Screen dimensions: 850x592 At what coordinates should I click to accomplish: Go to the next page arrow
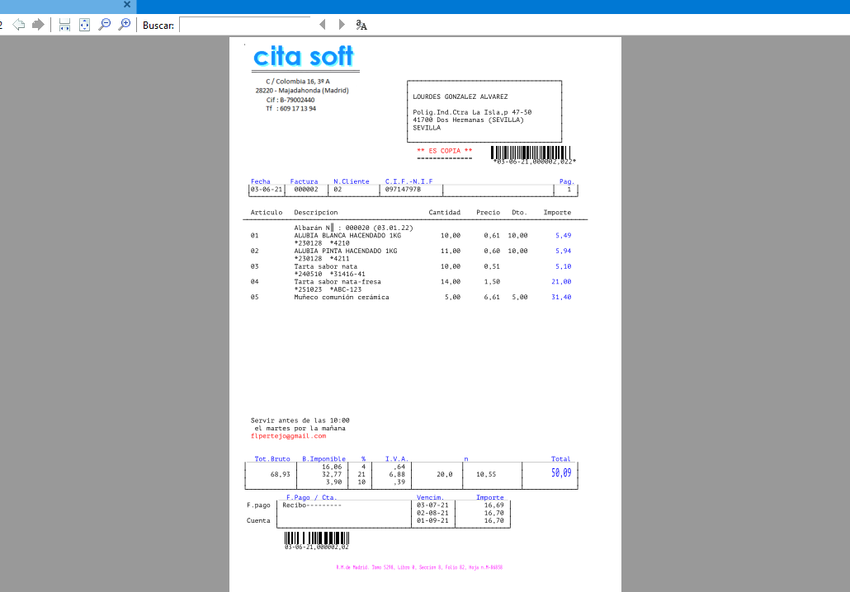(37, 25)
